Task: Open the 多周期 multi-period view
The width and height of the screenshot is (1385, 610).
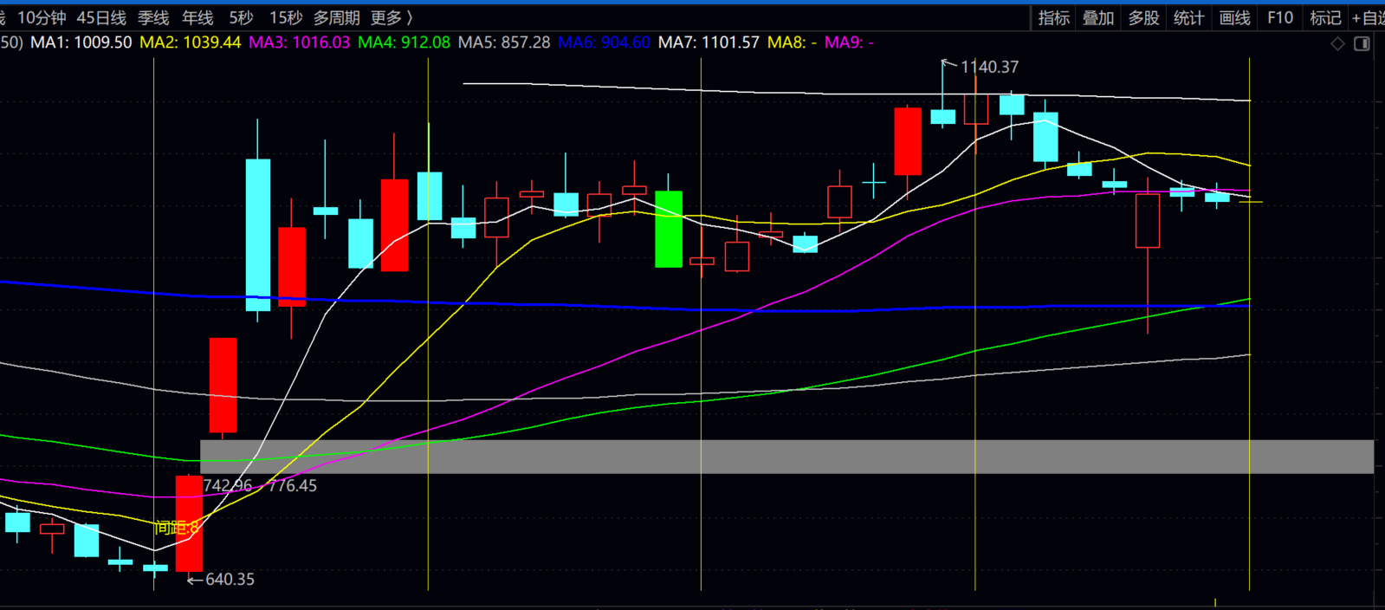Action: point(336,18)
